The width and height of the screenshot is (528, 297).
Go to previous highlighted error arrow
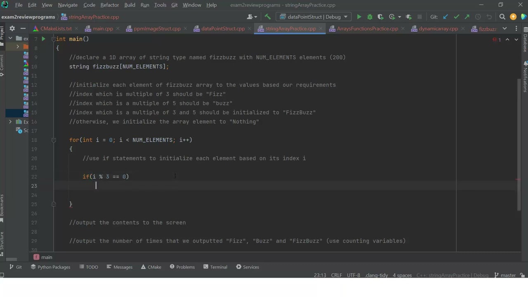coord(507,40)
